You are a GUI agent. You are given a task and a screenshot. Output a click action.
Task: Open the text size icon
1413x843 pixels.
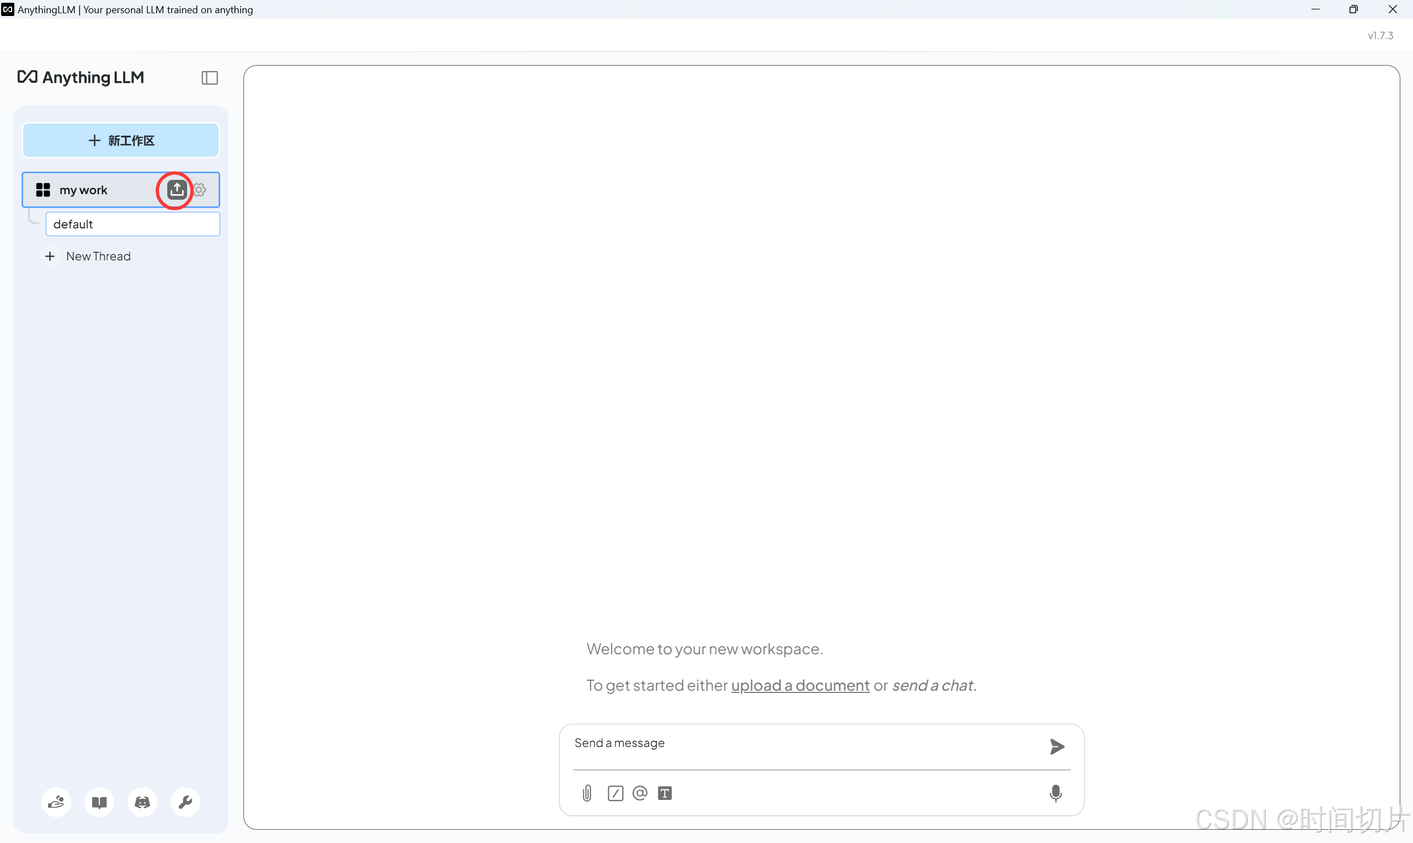[x=665, y=793]
